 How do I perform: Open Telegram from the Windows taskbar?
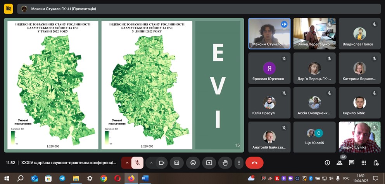coord(62,178)
